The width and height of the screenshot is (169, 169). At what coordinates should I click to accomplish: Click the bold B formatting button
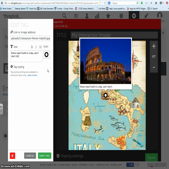(x=32, y=47)
